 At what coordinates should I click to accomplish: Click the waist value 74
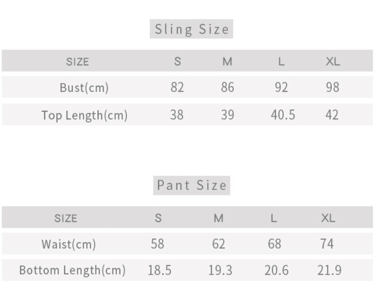327,244
